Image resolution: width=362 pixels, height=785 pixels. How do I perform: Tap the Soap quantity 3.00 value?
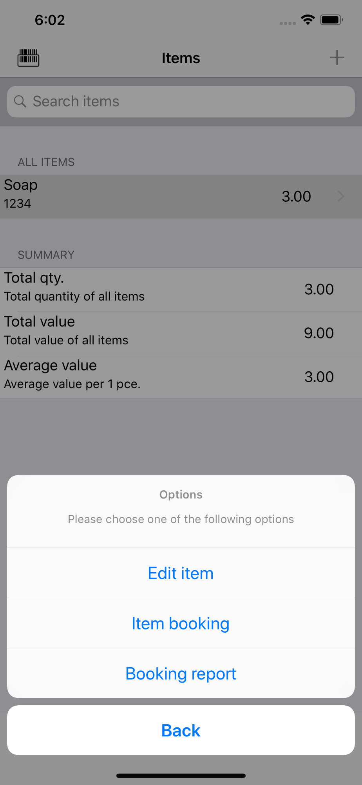[x=297, y=196]
